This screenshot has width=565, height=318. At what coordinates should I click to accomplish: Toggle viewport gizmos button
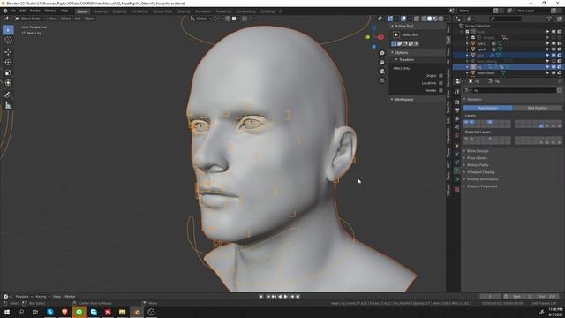tap(390, 19)
